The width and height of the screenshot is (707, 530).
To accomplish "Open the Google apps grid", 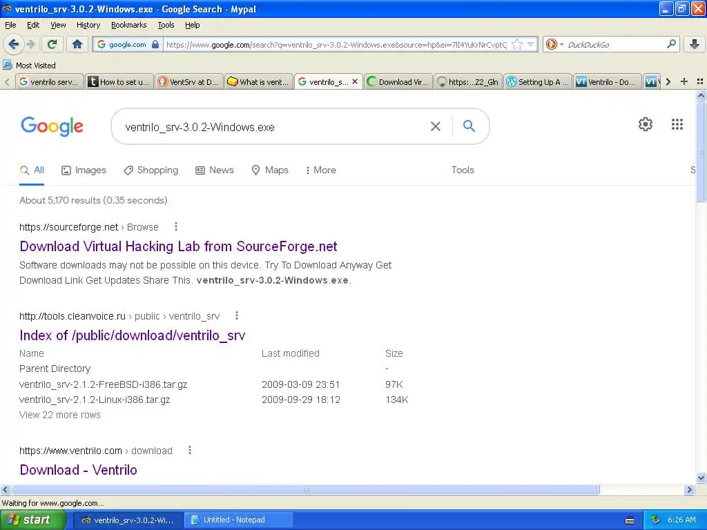I will coord(677,124).
